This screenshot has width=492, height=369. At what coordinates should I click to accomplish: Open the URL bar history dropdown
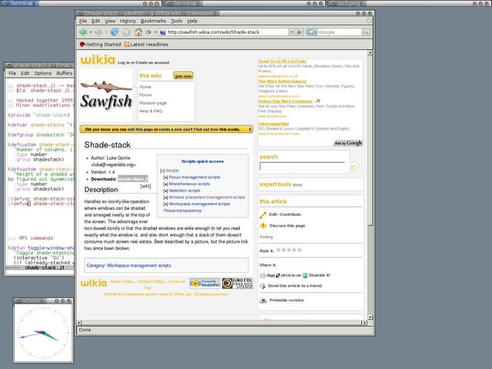pyautogui.click(x=292, y=32)
